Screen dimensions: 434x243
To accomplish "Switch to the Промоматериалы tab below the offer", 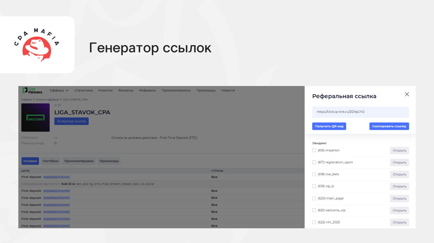I will [x=80, y=161].
